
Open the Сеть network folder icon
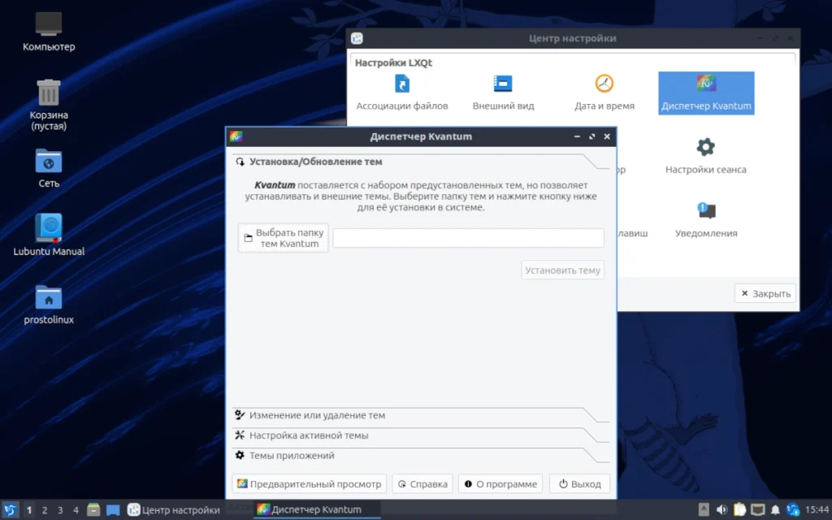(48, 167)
